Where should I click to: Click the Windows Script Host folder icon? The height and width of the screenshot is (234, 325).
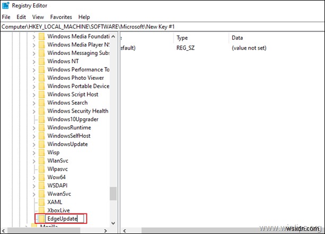(x=42, y=95)
